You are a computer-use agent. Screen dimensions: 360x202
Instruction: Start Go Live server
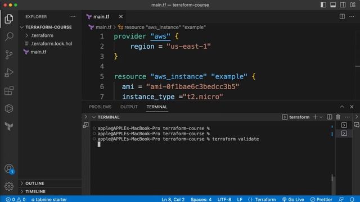coord(293,200)
